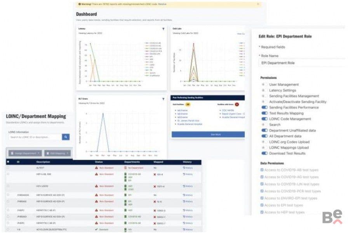
Task: Open the Assign Department dropdown
Action: tap(25, 153)
